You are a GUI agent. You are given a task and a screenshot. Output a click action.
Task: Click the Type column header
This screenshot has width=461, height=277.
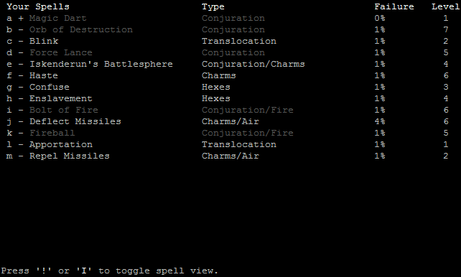213,6
